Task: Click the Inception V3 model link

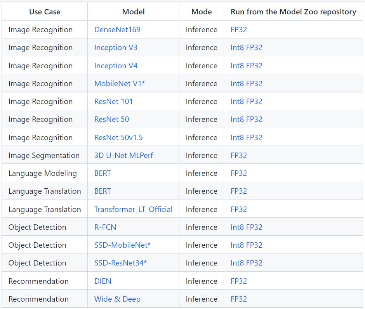Action: 116,47
